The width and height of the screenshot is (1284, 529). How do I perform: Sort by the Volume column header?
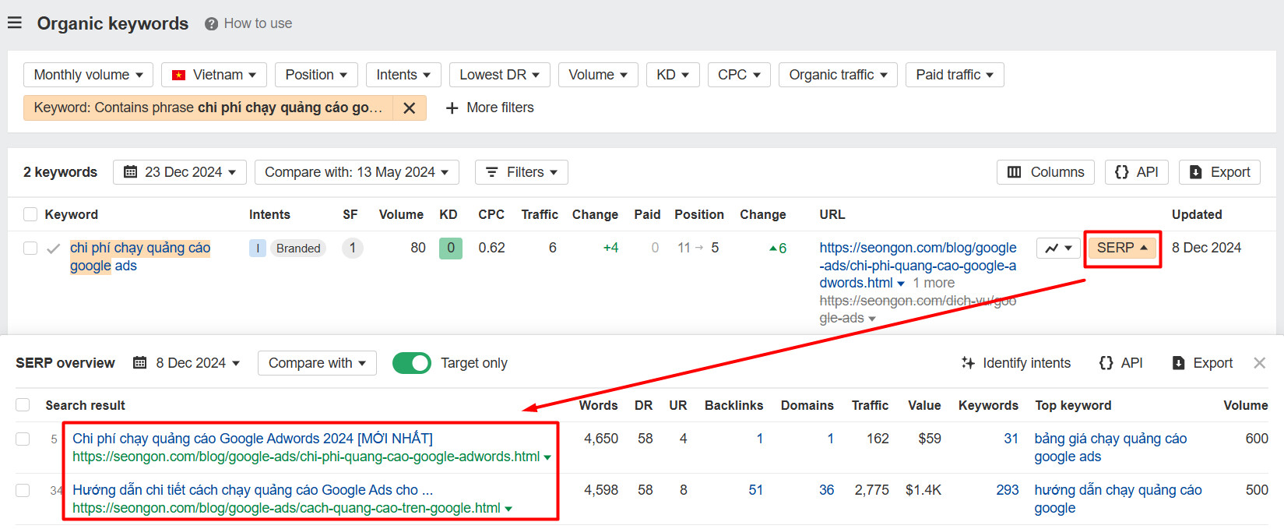coord(401,214)
